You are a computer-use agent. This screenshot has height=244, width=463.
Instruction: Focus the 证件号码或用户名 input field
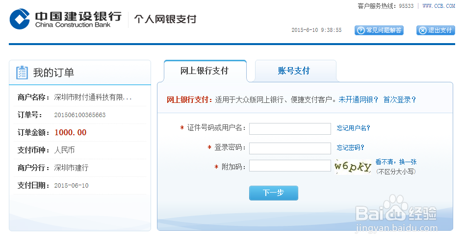tap(290, 129)
